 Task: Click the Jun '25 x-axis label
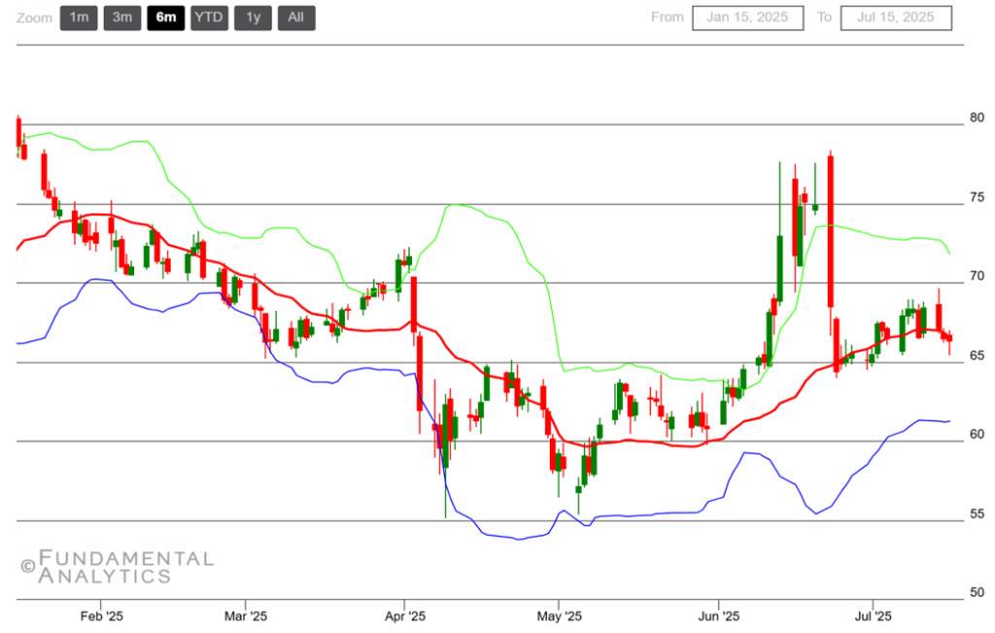[x=719, y=616]
